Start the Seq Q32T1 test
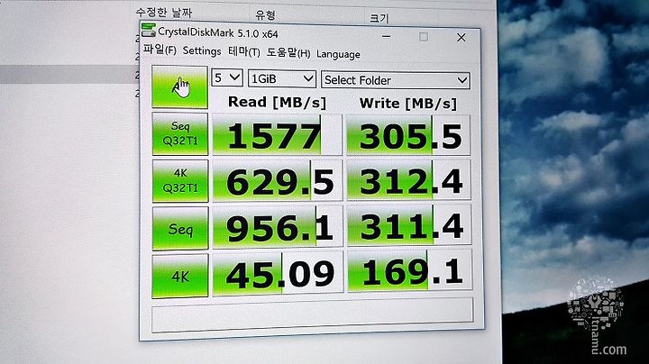This screenshot has width=649, height=364. 180,133
